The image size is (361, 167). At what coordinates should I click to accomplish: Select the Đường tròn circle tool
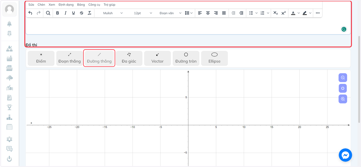point(186,58)
